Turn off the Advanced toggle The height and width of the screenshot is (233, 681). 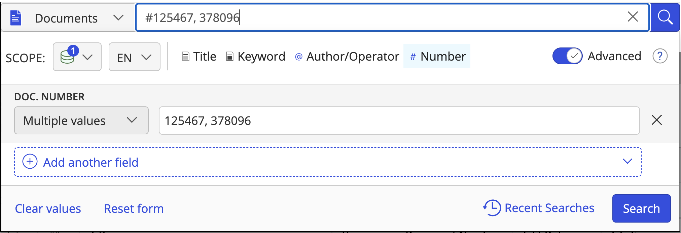point(567,56)
